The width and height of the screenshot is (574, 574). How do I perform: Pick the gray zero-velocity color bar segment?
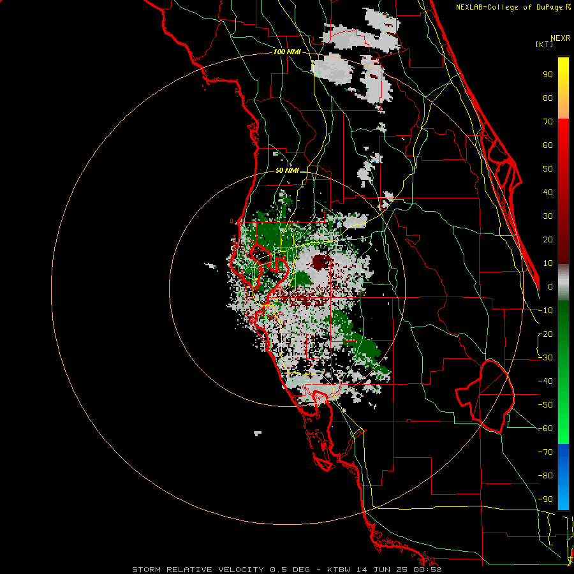point(563,283)
